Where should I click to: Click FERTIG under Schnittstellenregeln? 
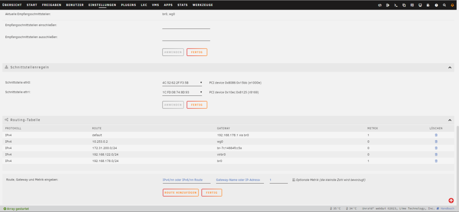197,105
